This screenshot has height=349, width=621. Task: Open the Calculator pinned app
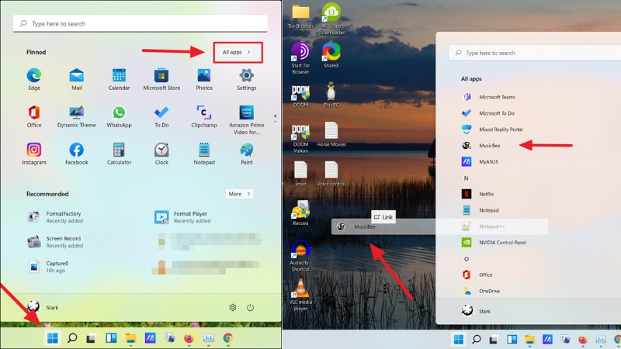(x=119, y=154)
